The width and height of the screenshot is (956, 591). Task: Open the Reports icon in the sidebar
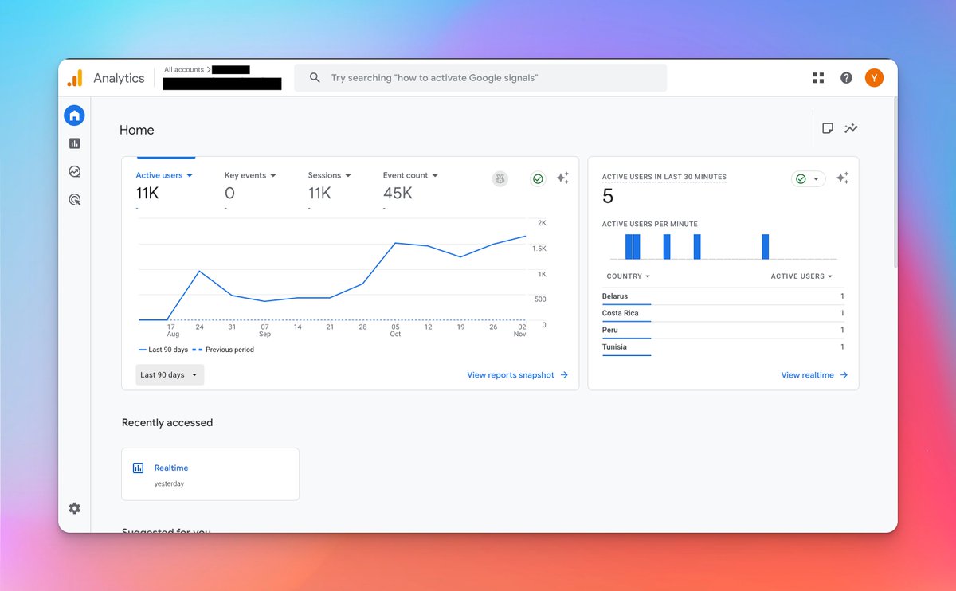pos(74,143)
